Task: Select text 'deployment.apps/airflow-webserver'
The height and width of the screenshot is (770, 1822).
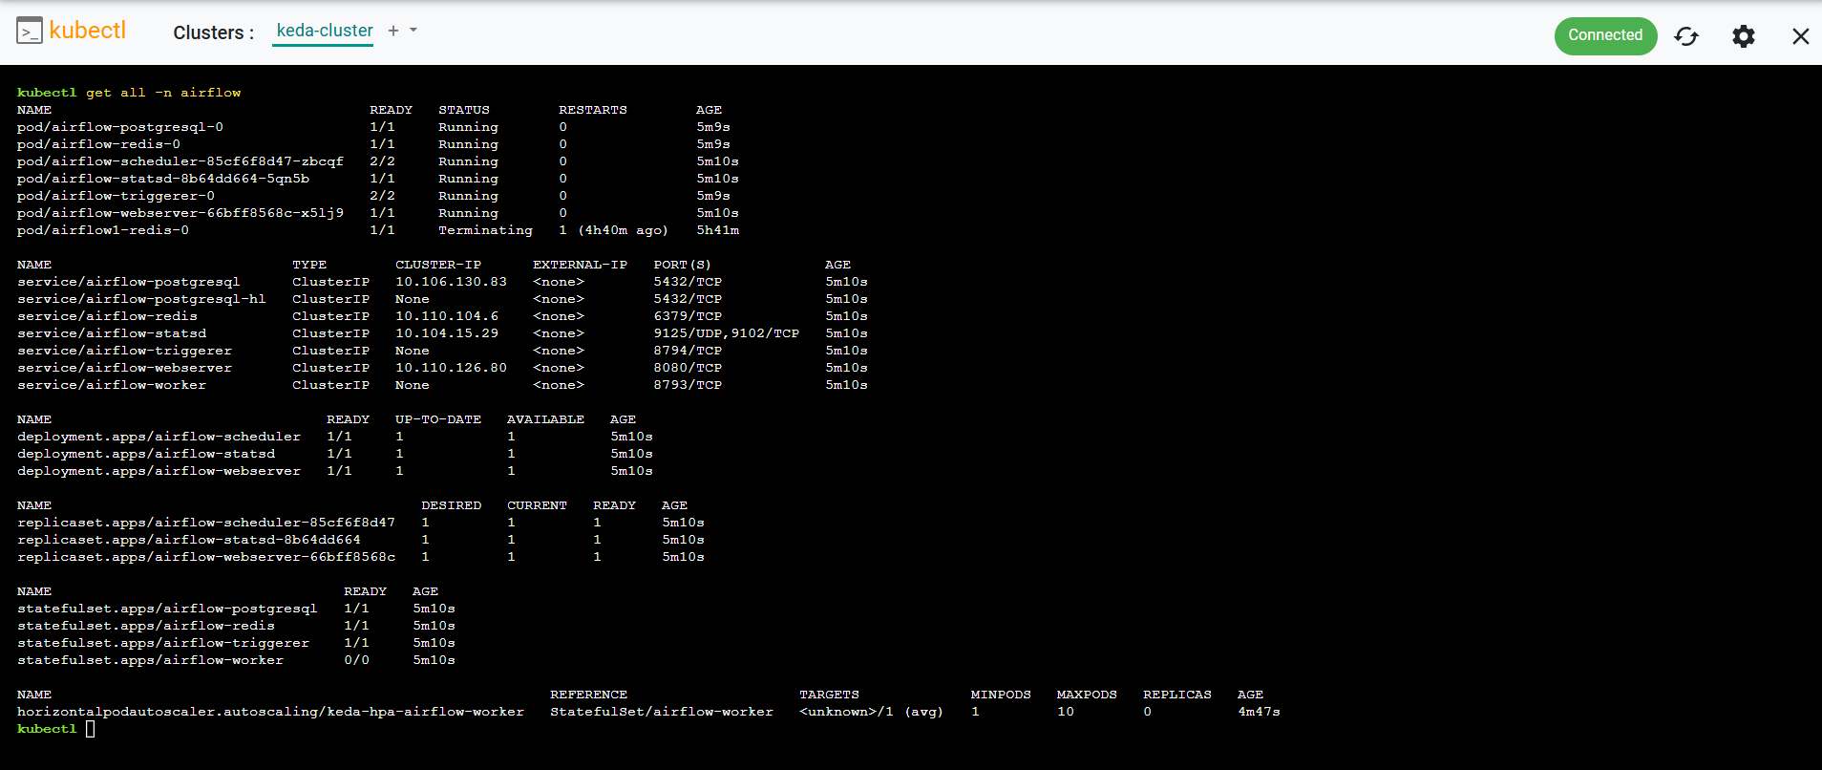Action: (159, 471)
